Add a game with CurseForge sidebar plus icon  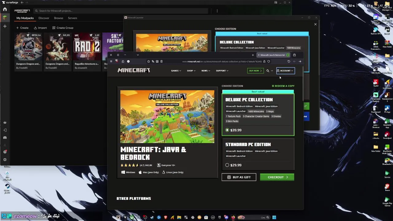(x=5, y=26)
